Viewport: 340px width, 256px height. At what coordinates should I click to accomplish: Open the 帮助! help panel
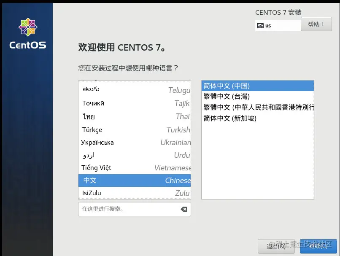316,24
